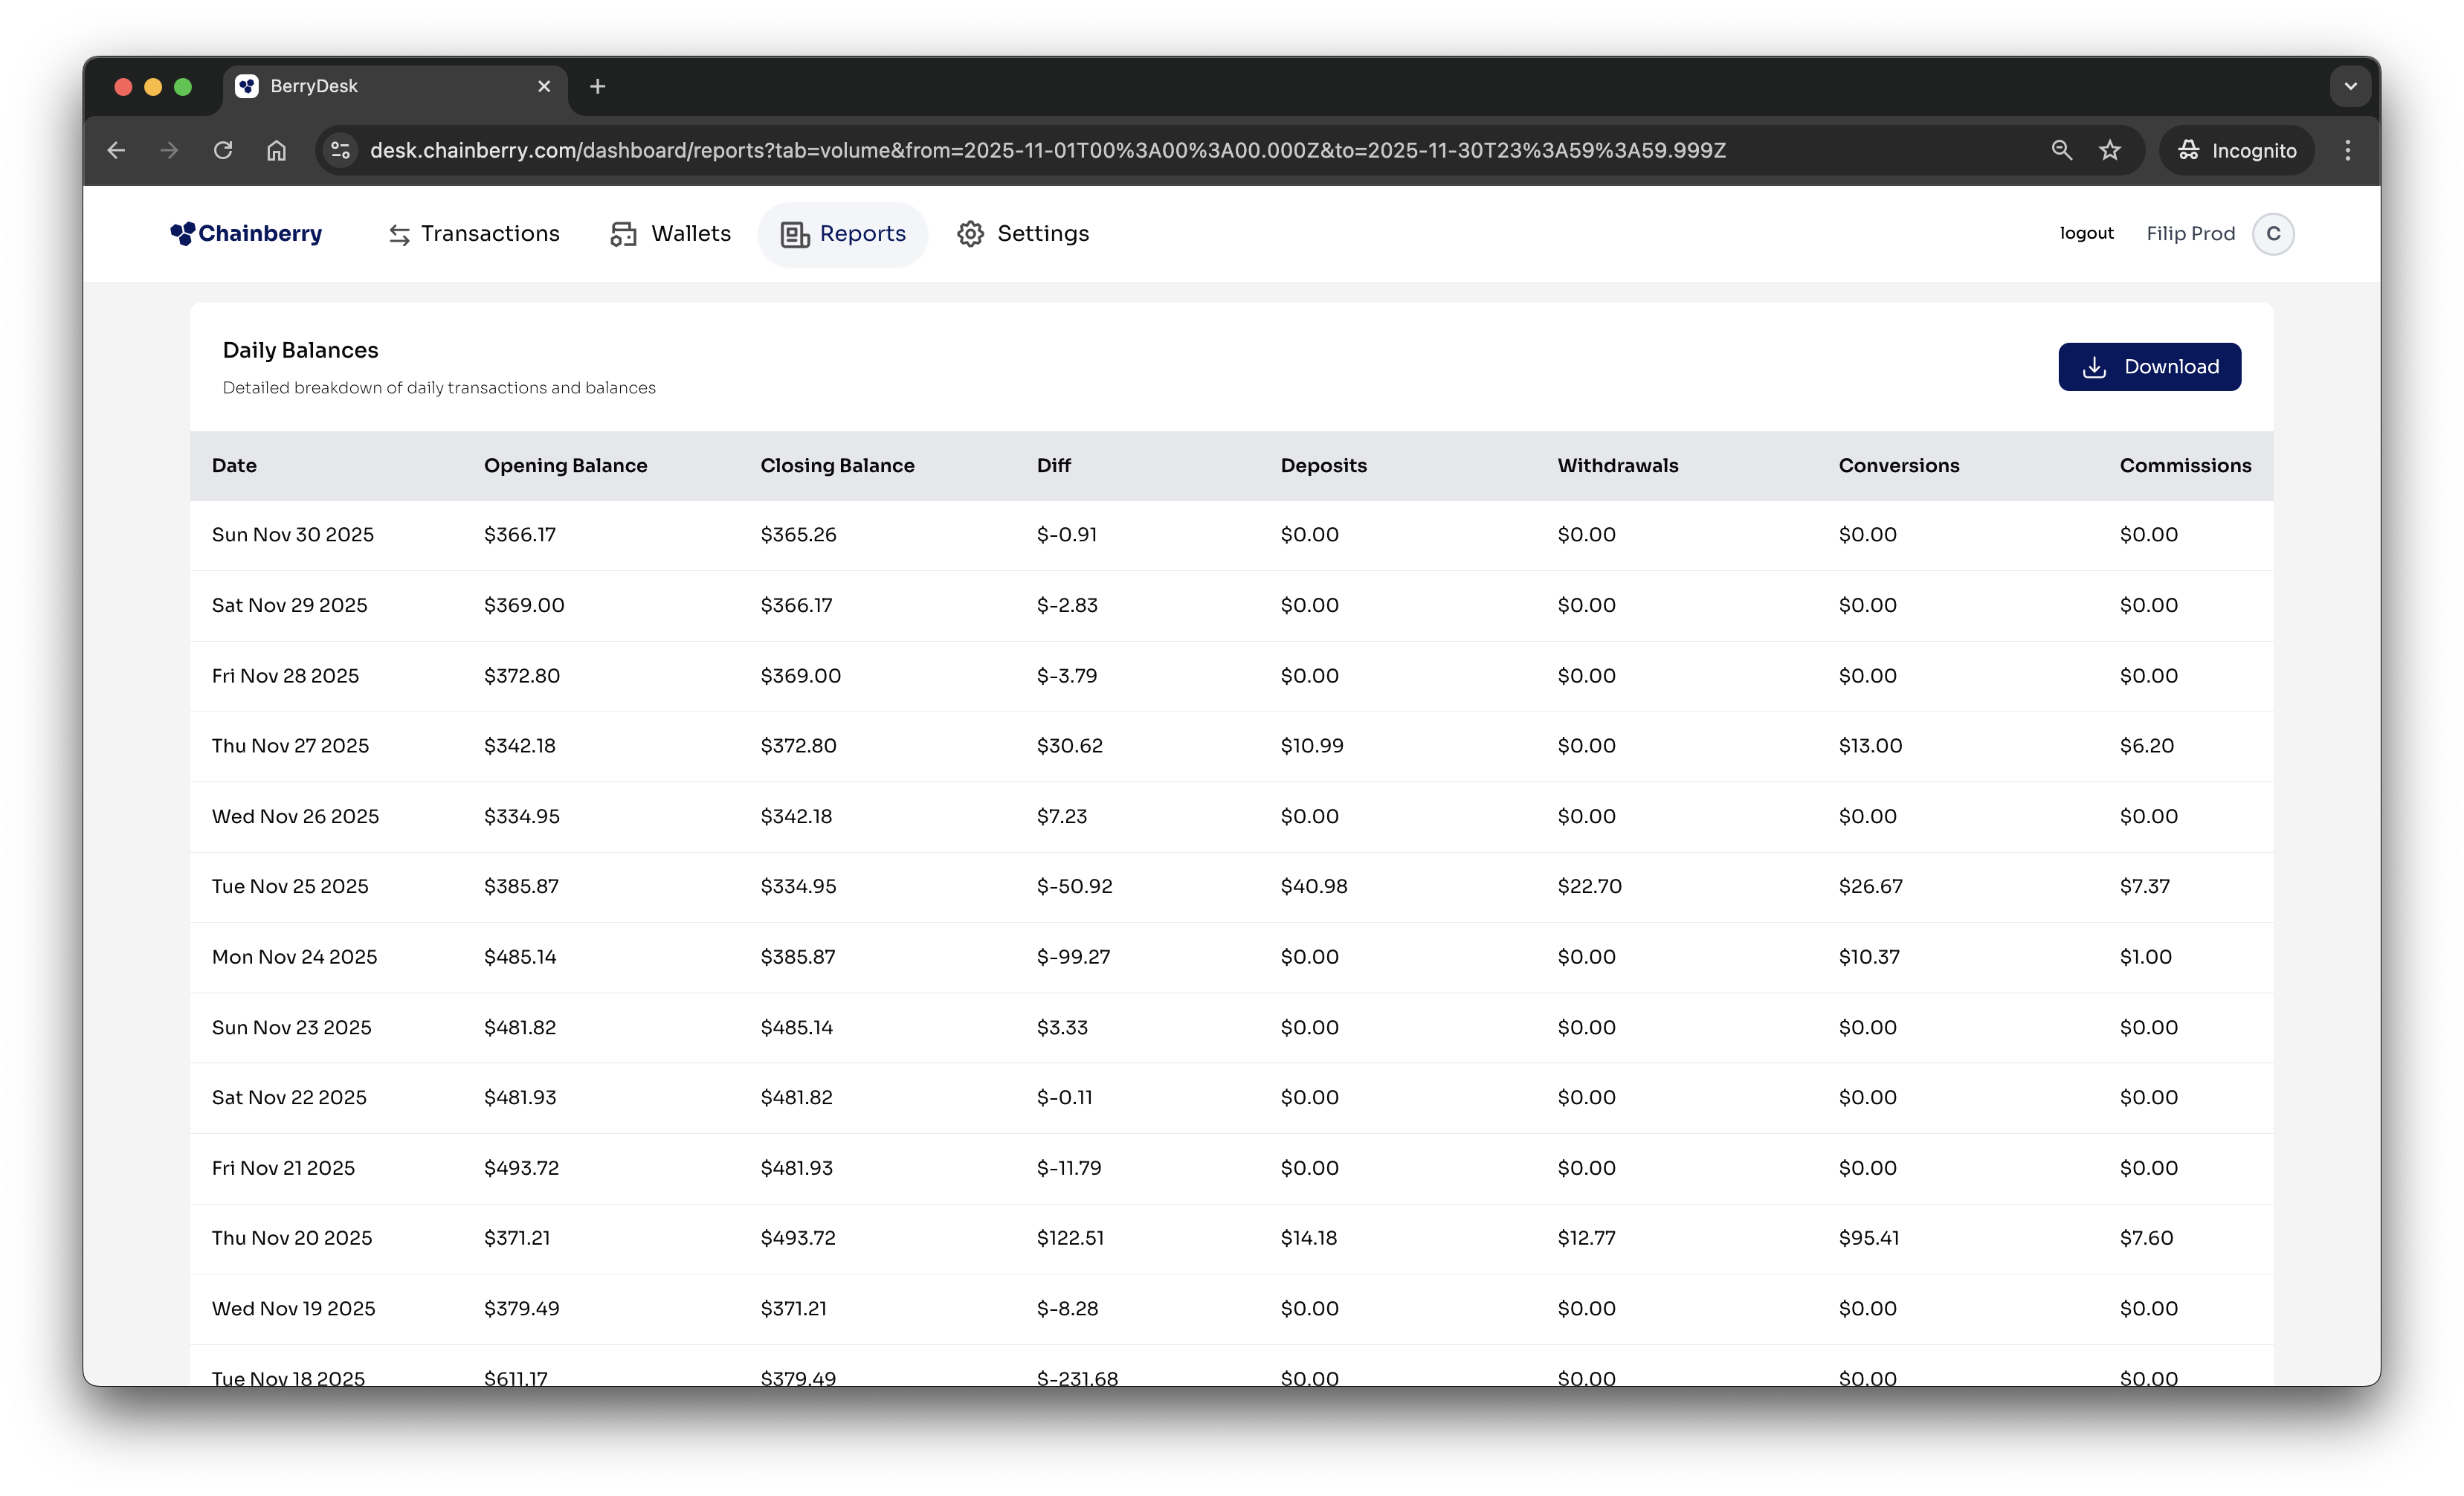Image resolution: width=2464 pixels, height=1496 pixels.
Task: Go back with the browser arrow
Action: [x=116, y=150]
